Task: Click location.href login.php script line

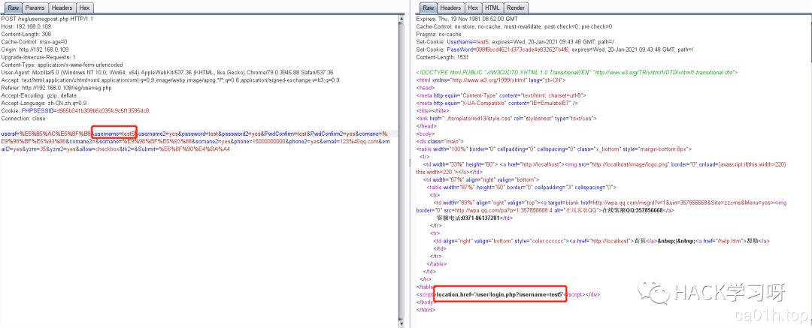Action: point(500,294)
